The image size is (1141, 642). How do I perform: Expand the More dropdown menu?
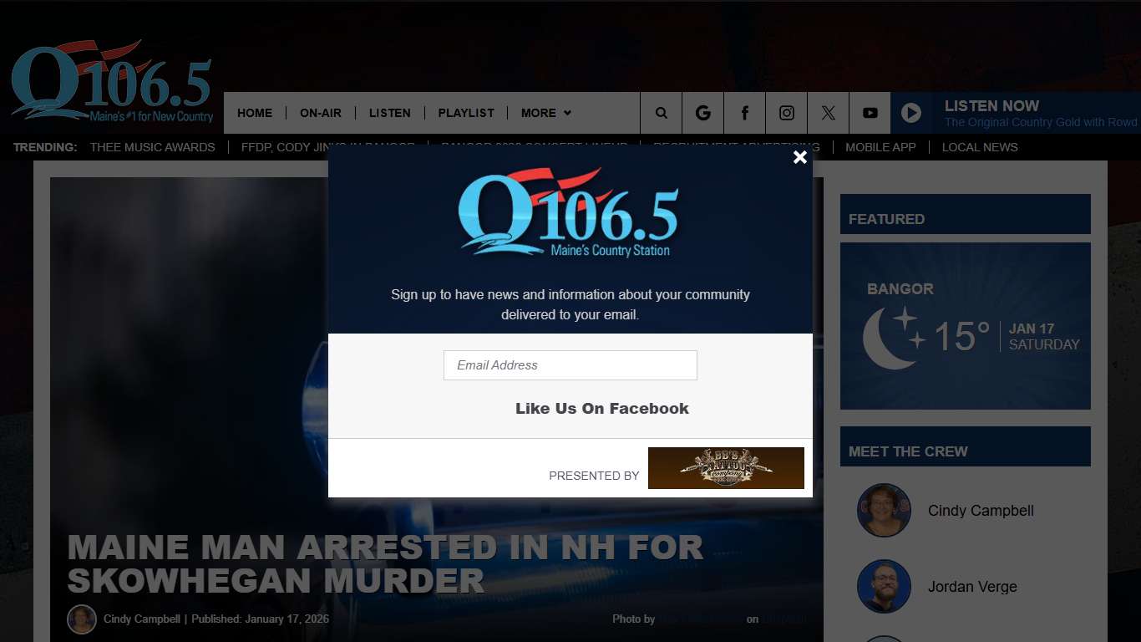(x=546, y=113)
